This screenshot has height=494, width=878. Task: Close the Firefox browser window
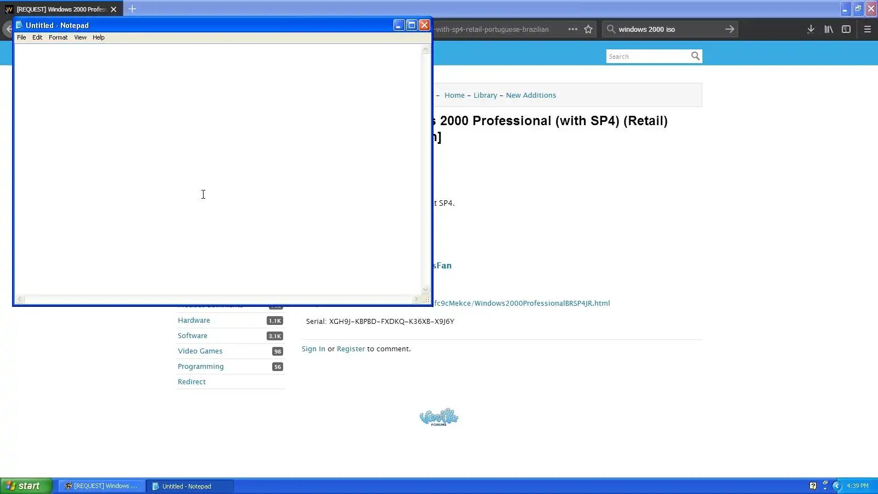tap(871, 9)
